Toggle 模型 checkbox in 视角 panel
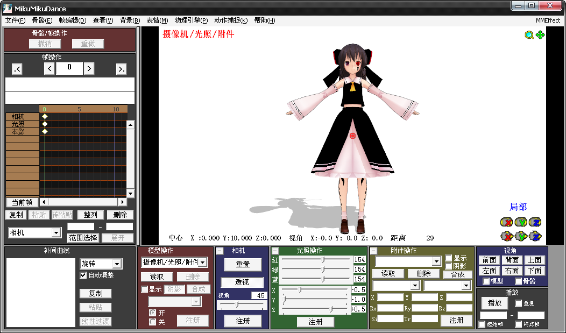 tap(486, 281)
